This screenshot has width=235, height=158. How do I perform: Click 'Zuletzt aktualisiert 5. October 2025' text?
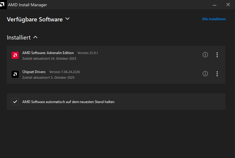(x=48, y=78)
